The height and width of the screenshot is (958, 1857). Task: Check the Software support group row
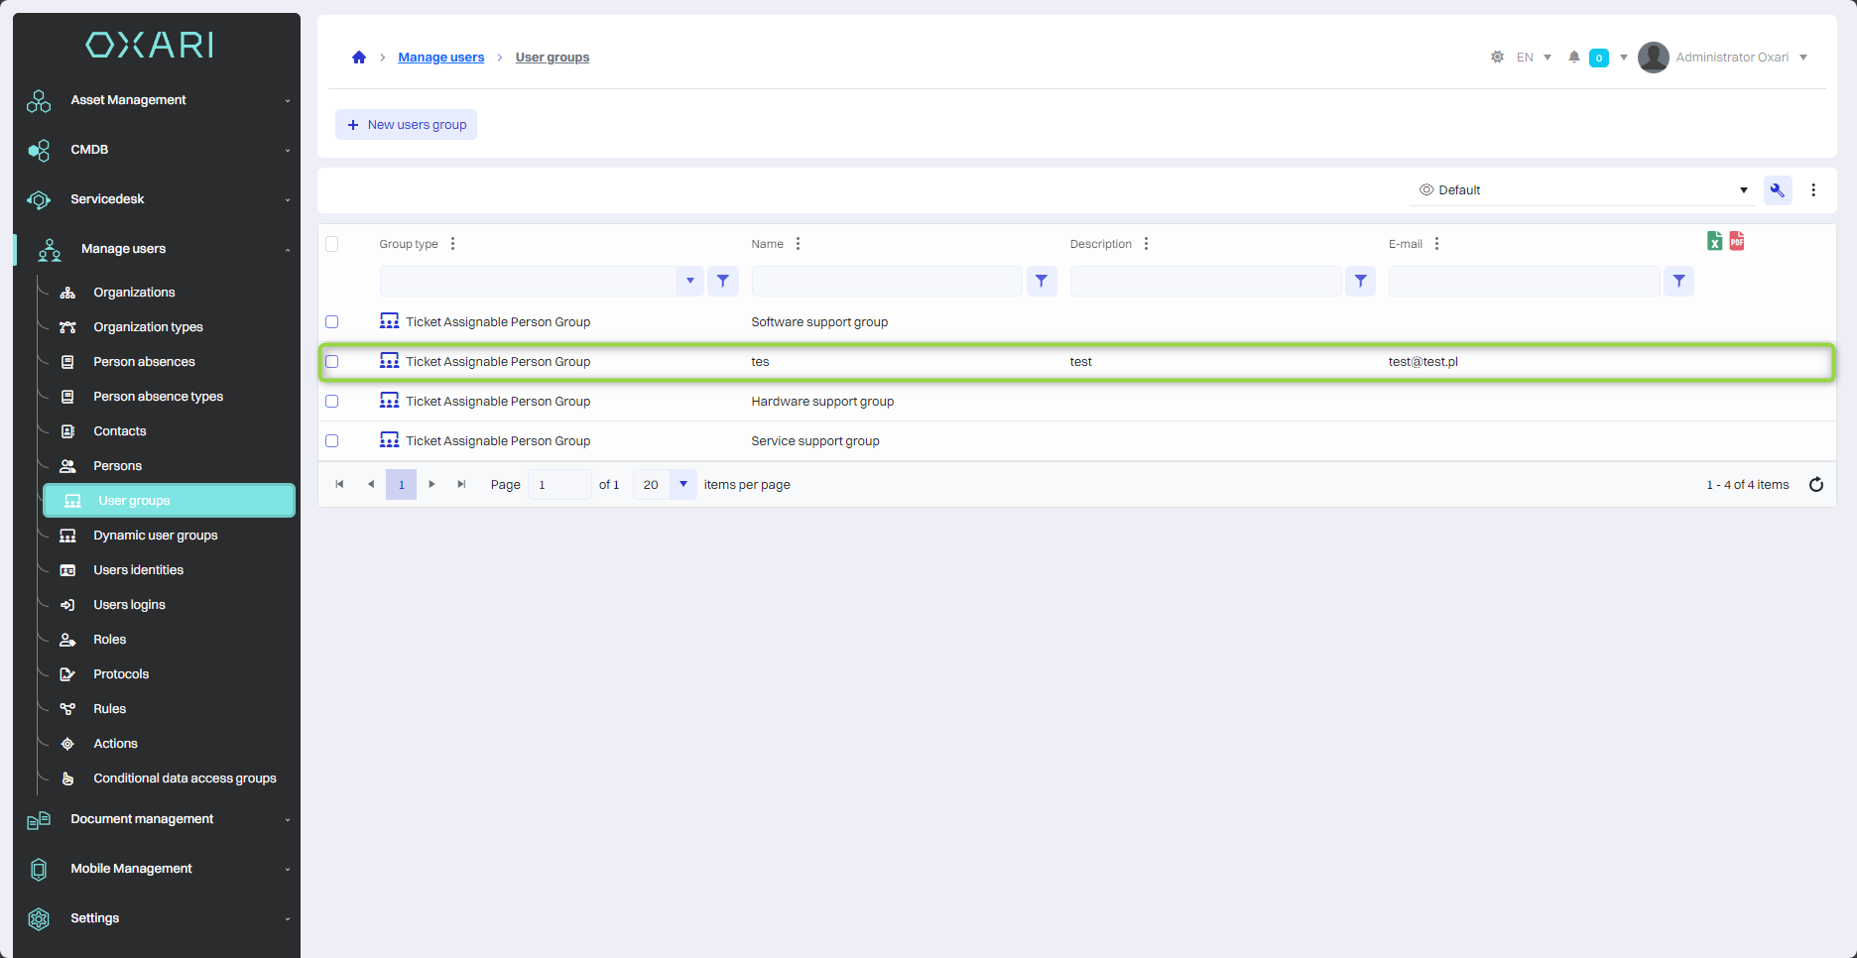pos(332,322)
